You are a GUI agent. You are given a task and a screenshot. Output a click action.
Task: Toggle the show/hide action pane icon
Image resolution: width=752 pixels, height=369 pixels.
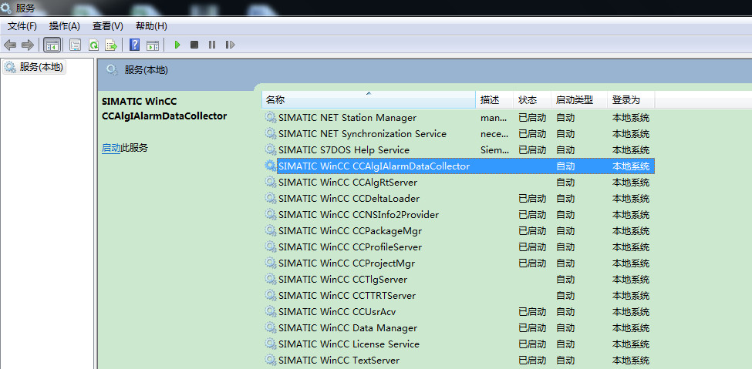pyautogui.click(x=153, y=45)
